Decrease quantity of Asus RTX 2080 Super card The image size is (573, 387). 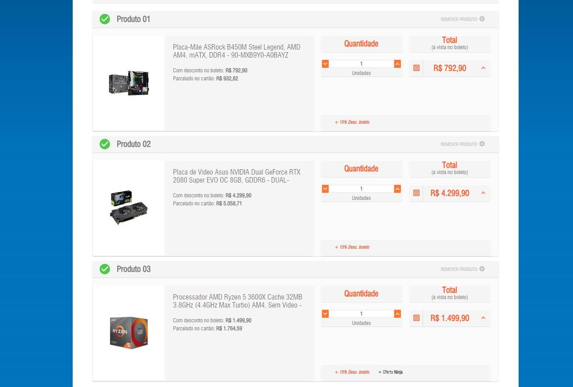pos(325,189)
